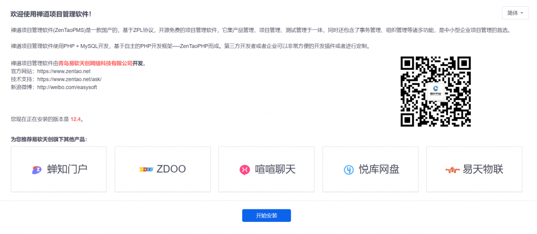Viewport: 537px width, 234px height.
Task: Click the 开始安装 button
Action: pos(266,216)
